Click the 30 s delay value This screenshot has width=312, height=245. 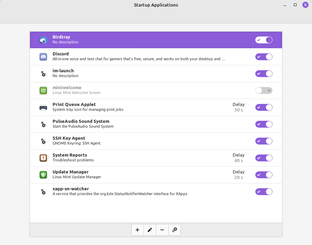(238, 110)
